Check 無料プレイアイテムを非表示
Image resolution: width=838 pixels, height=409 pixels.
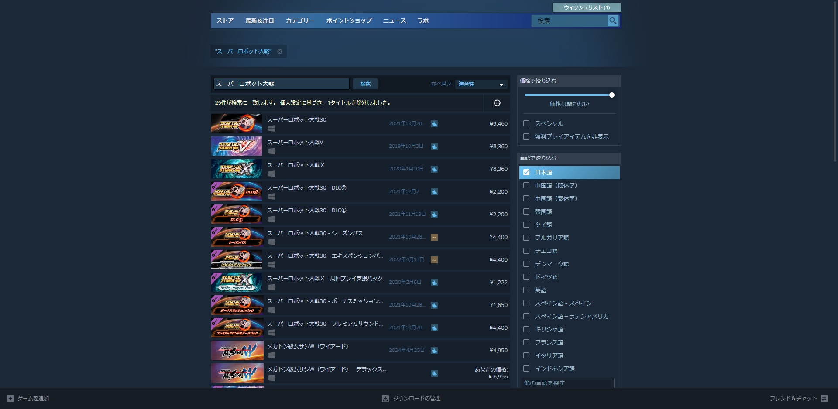click(x=526, y=136)
